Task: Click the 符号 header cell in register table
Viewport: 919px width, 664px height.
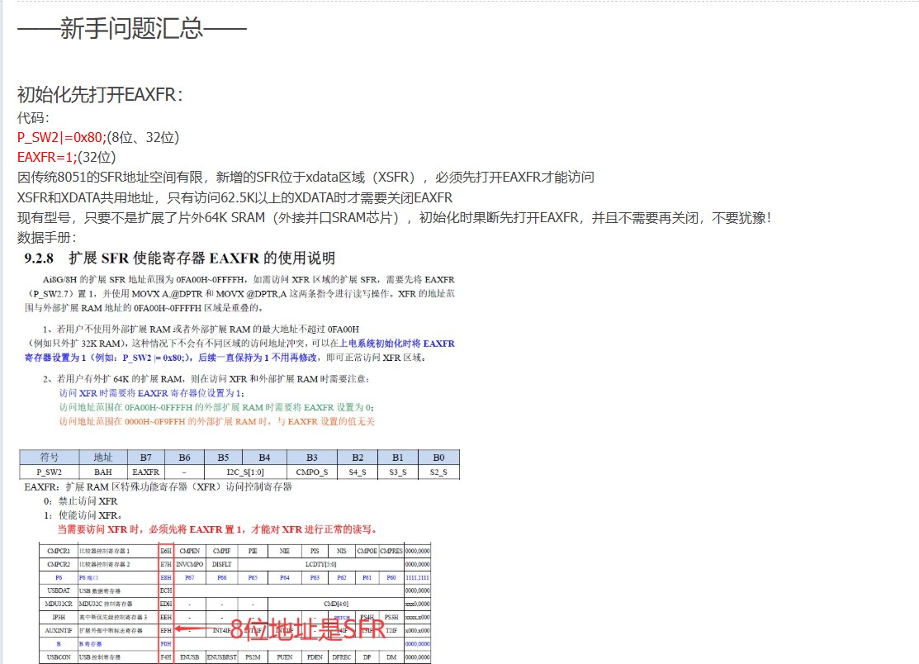Action: [x=50, y=458]
